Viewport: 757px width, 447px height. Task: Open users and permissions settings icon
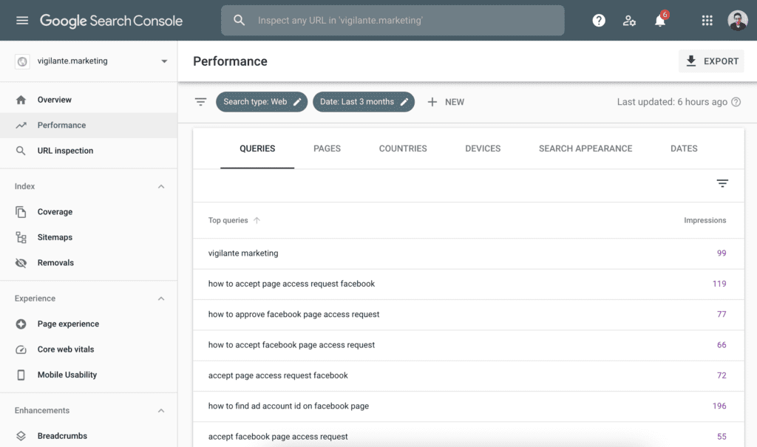click(629, 20)
